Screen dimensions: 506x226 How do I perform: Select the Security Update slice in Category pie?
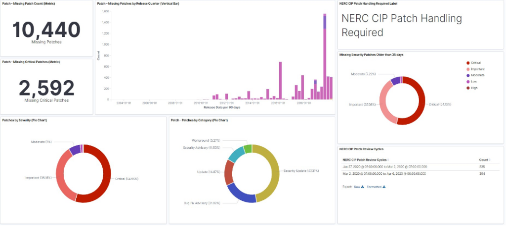pos(275,174)
